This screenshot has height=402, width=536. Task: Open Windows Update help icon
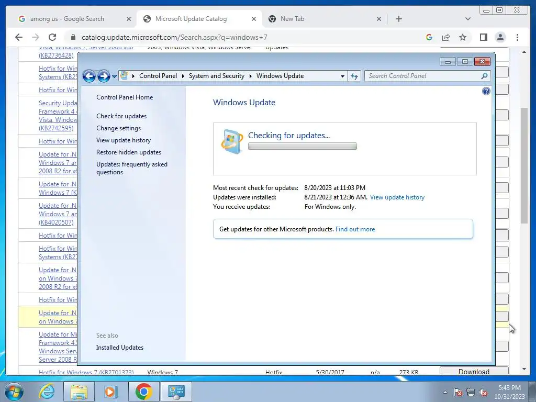click(486, 91)
